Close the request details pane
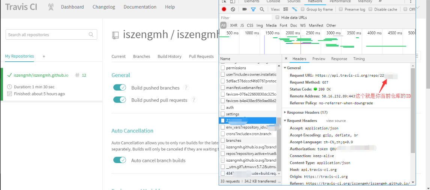Image resolution: width=430 pixels, height=190 pixels. click(x=286, y=58)
